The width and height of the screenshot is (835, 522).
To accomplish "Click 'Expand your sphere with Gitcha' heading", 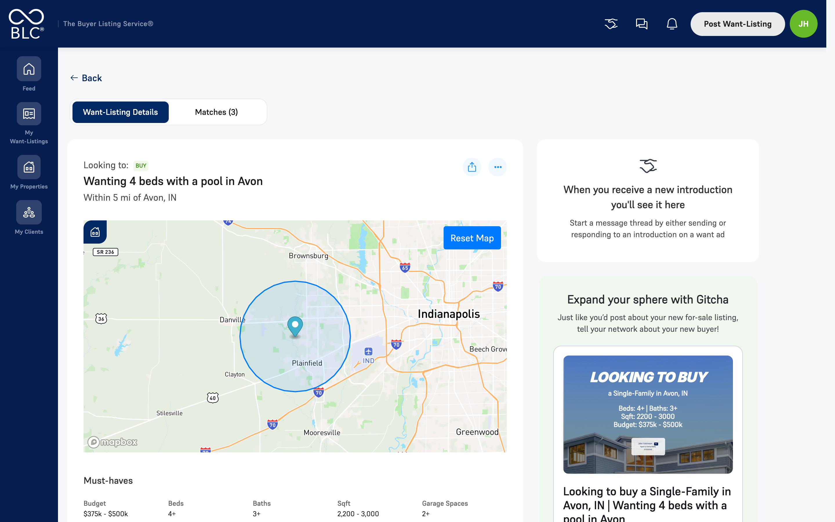I will click(648, 299).
